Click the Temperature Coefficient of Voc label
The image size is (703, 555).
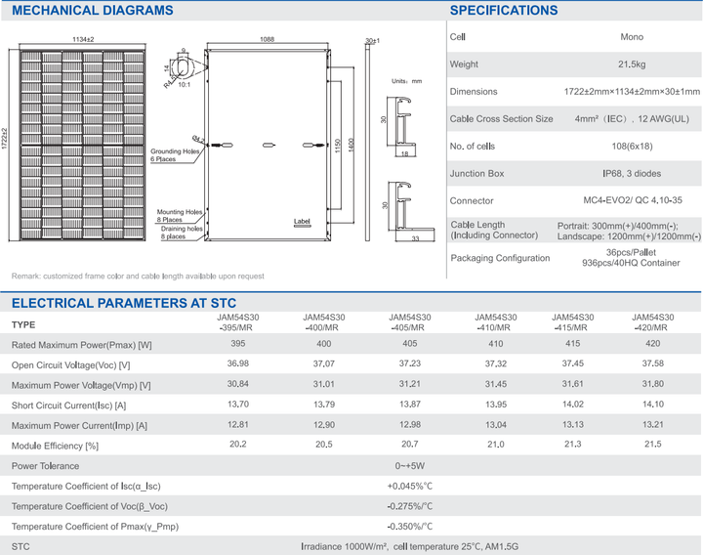90,506
